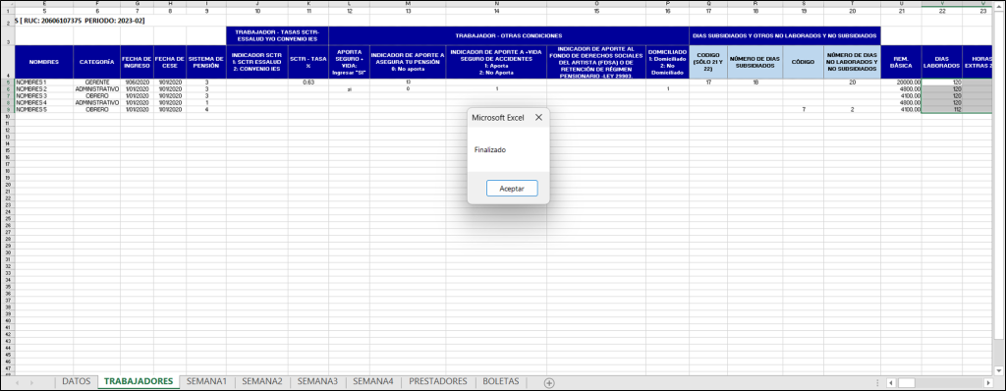Click the 0.63 SCTR rate cell
The height and width of the screenshot is (391, 1006).
click(307, 83)
